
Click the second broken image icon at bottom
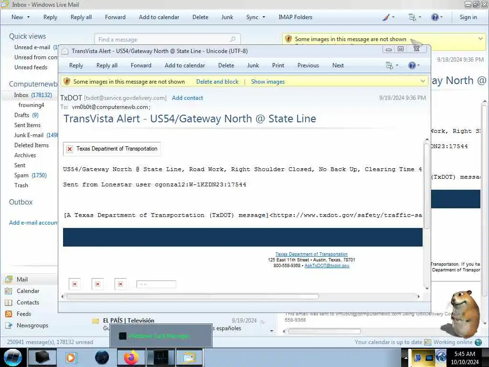(97, 284)
